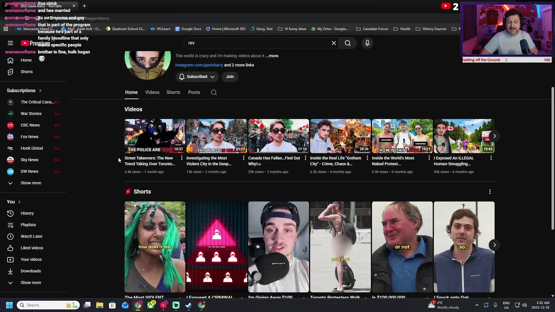Open Playlists in the sidebar
Viewport: 555px width, 312px height.
pos(28,225)
